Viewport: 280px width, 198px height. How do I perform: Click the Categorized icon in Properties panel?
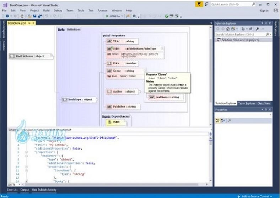click(217, 120)
